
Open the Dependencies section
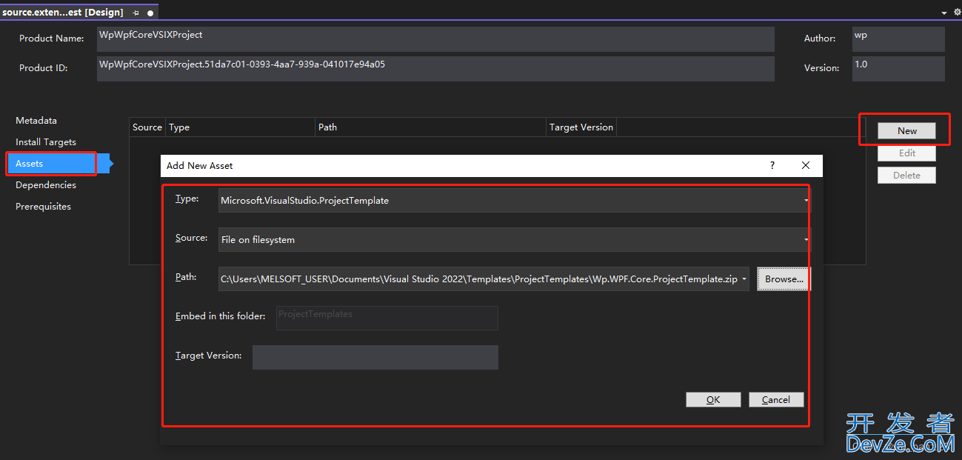(x=46, y=185)
